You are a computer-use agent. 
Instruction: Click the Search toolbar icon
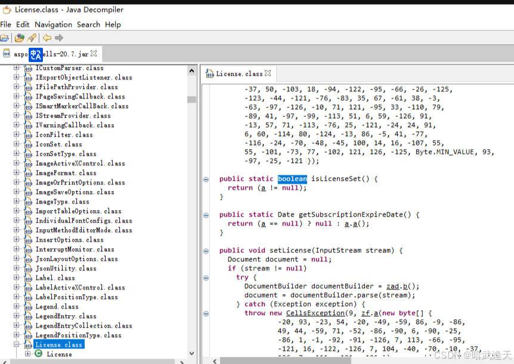(x=32, y=38)
